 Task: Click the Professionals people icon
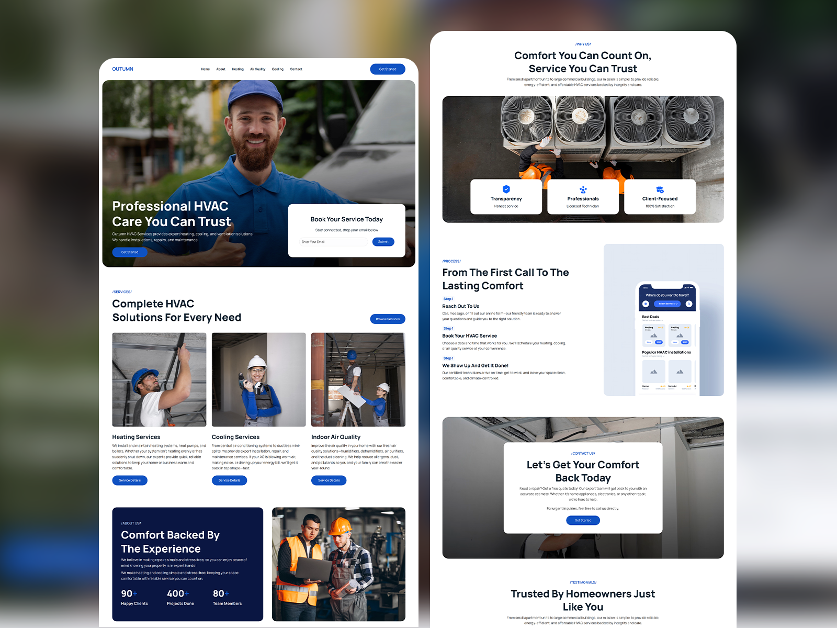point(583,189)
